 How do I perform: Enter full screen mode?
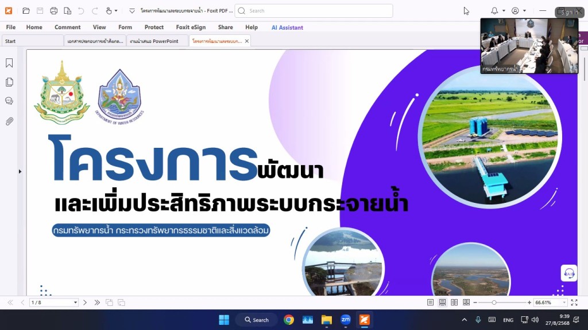click(574, 302)
